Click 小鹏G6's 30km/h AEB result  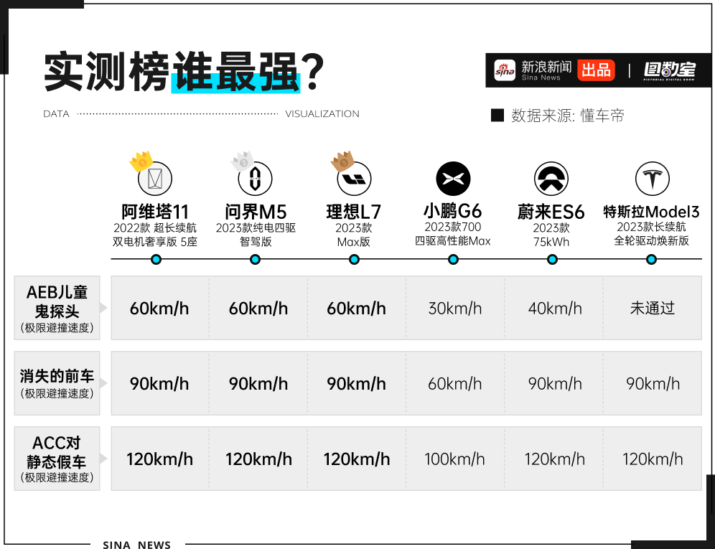point(454,309)
